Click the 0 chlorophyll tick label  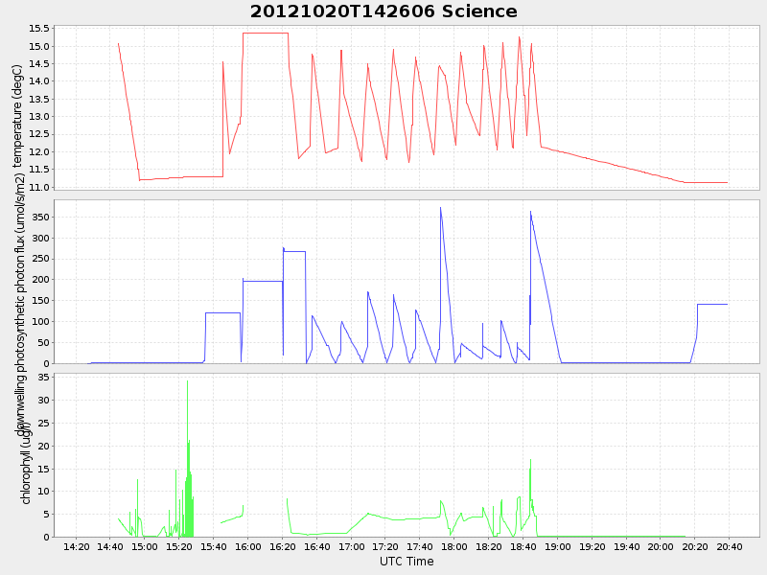46,537
